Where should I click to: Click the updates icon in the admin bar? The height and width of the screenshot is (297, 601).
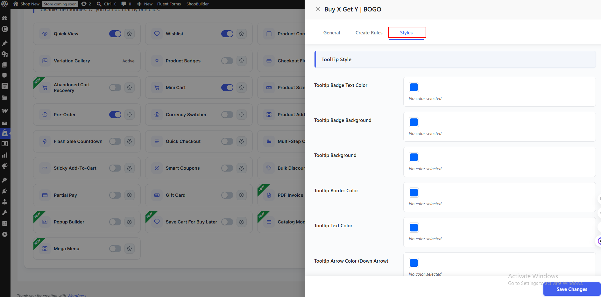84,4
